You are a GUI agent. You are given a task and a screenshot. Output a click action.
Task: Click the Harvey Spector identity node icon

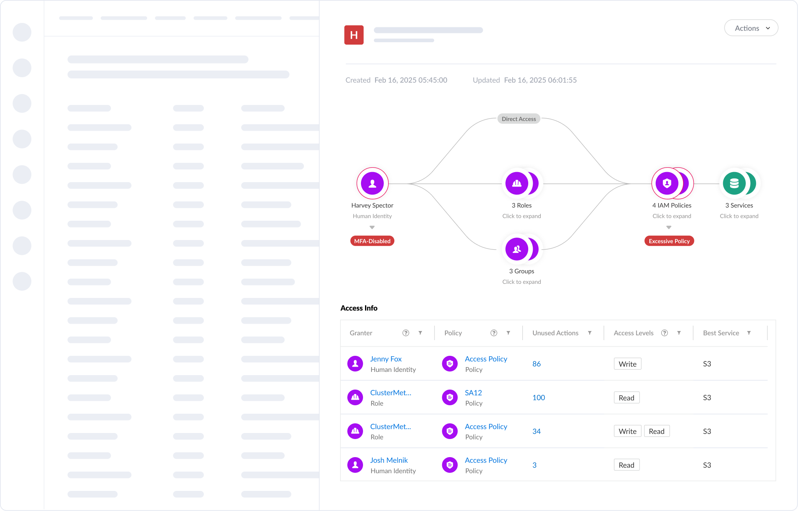[x=372, y=183]
